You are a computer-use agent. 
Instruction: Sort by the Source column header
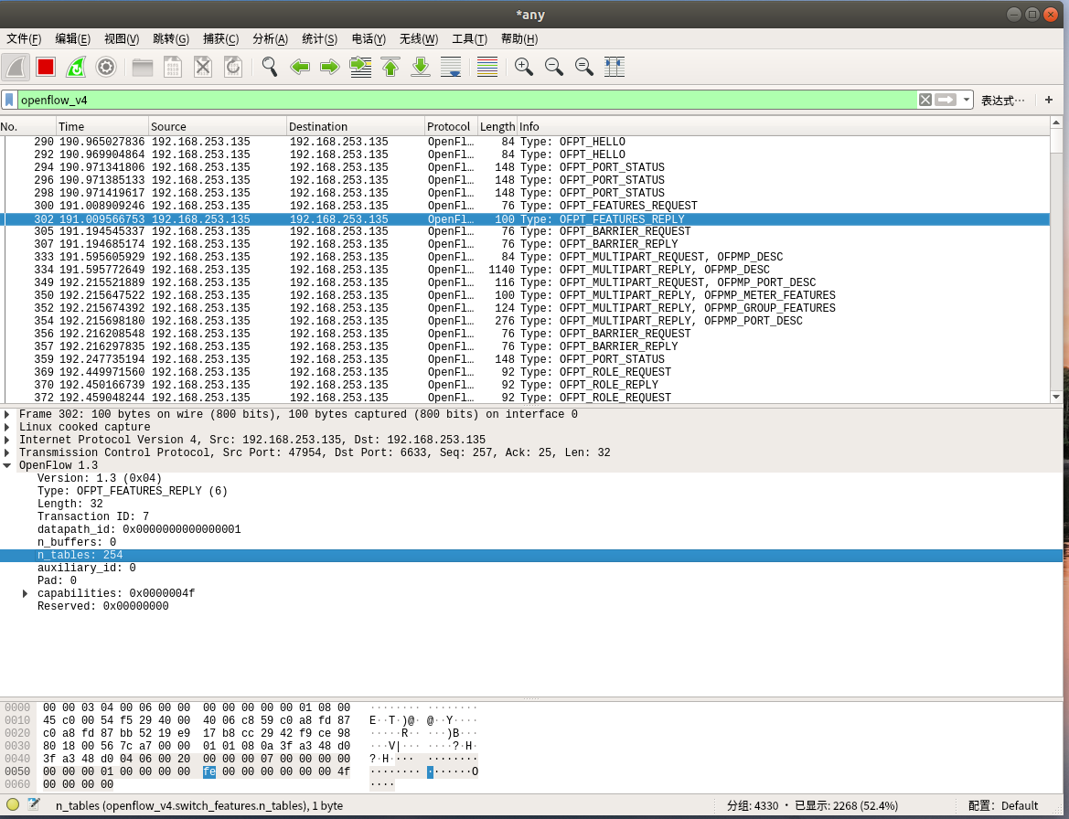click(218, 126)
